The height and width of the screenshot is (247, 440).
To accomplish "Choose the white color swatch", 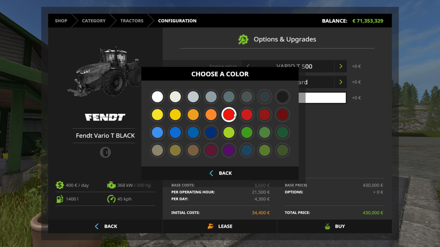I will [157, 97].
